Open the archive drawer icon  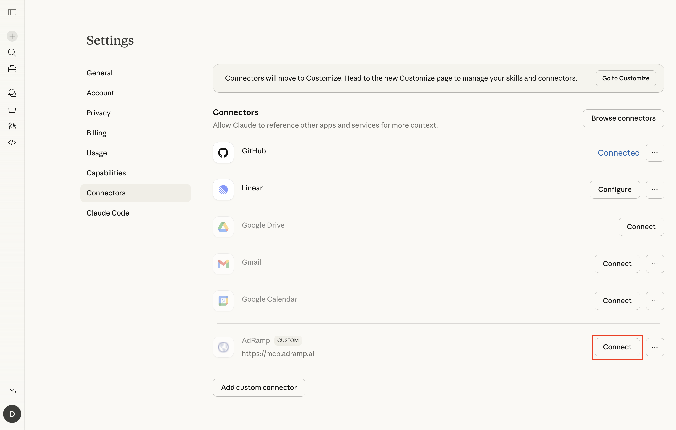click(12, 109)
